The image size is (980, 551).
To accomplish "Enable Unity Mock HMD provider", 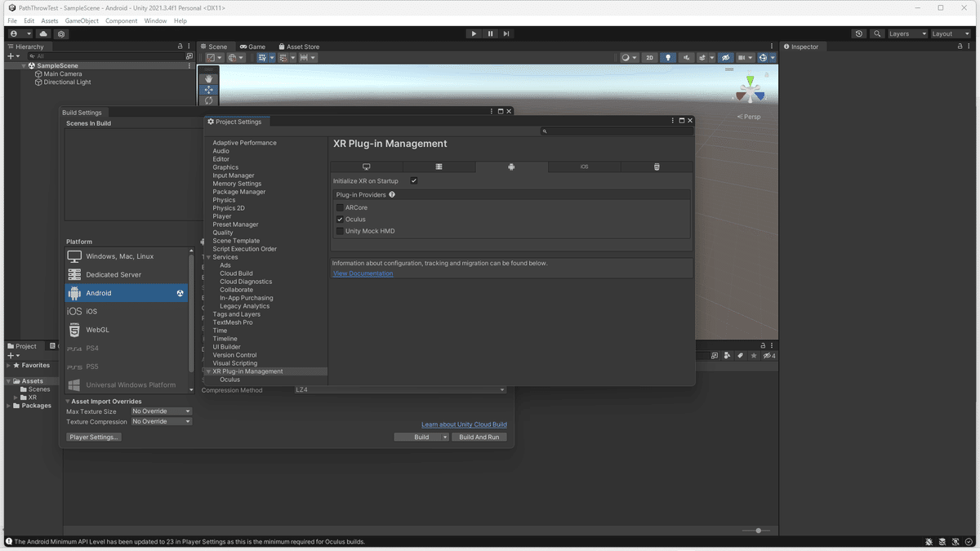I will [340, 231].
